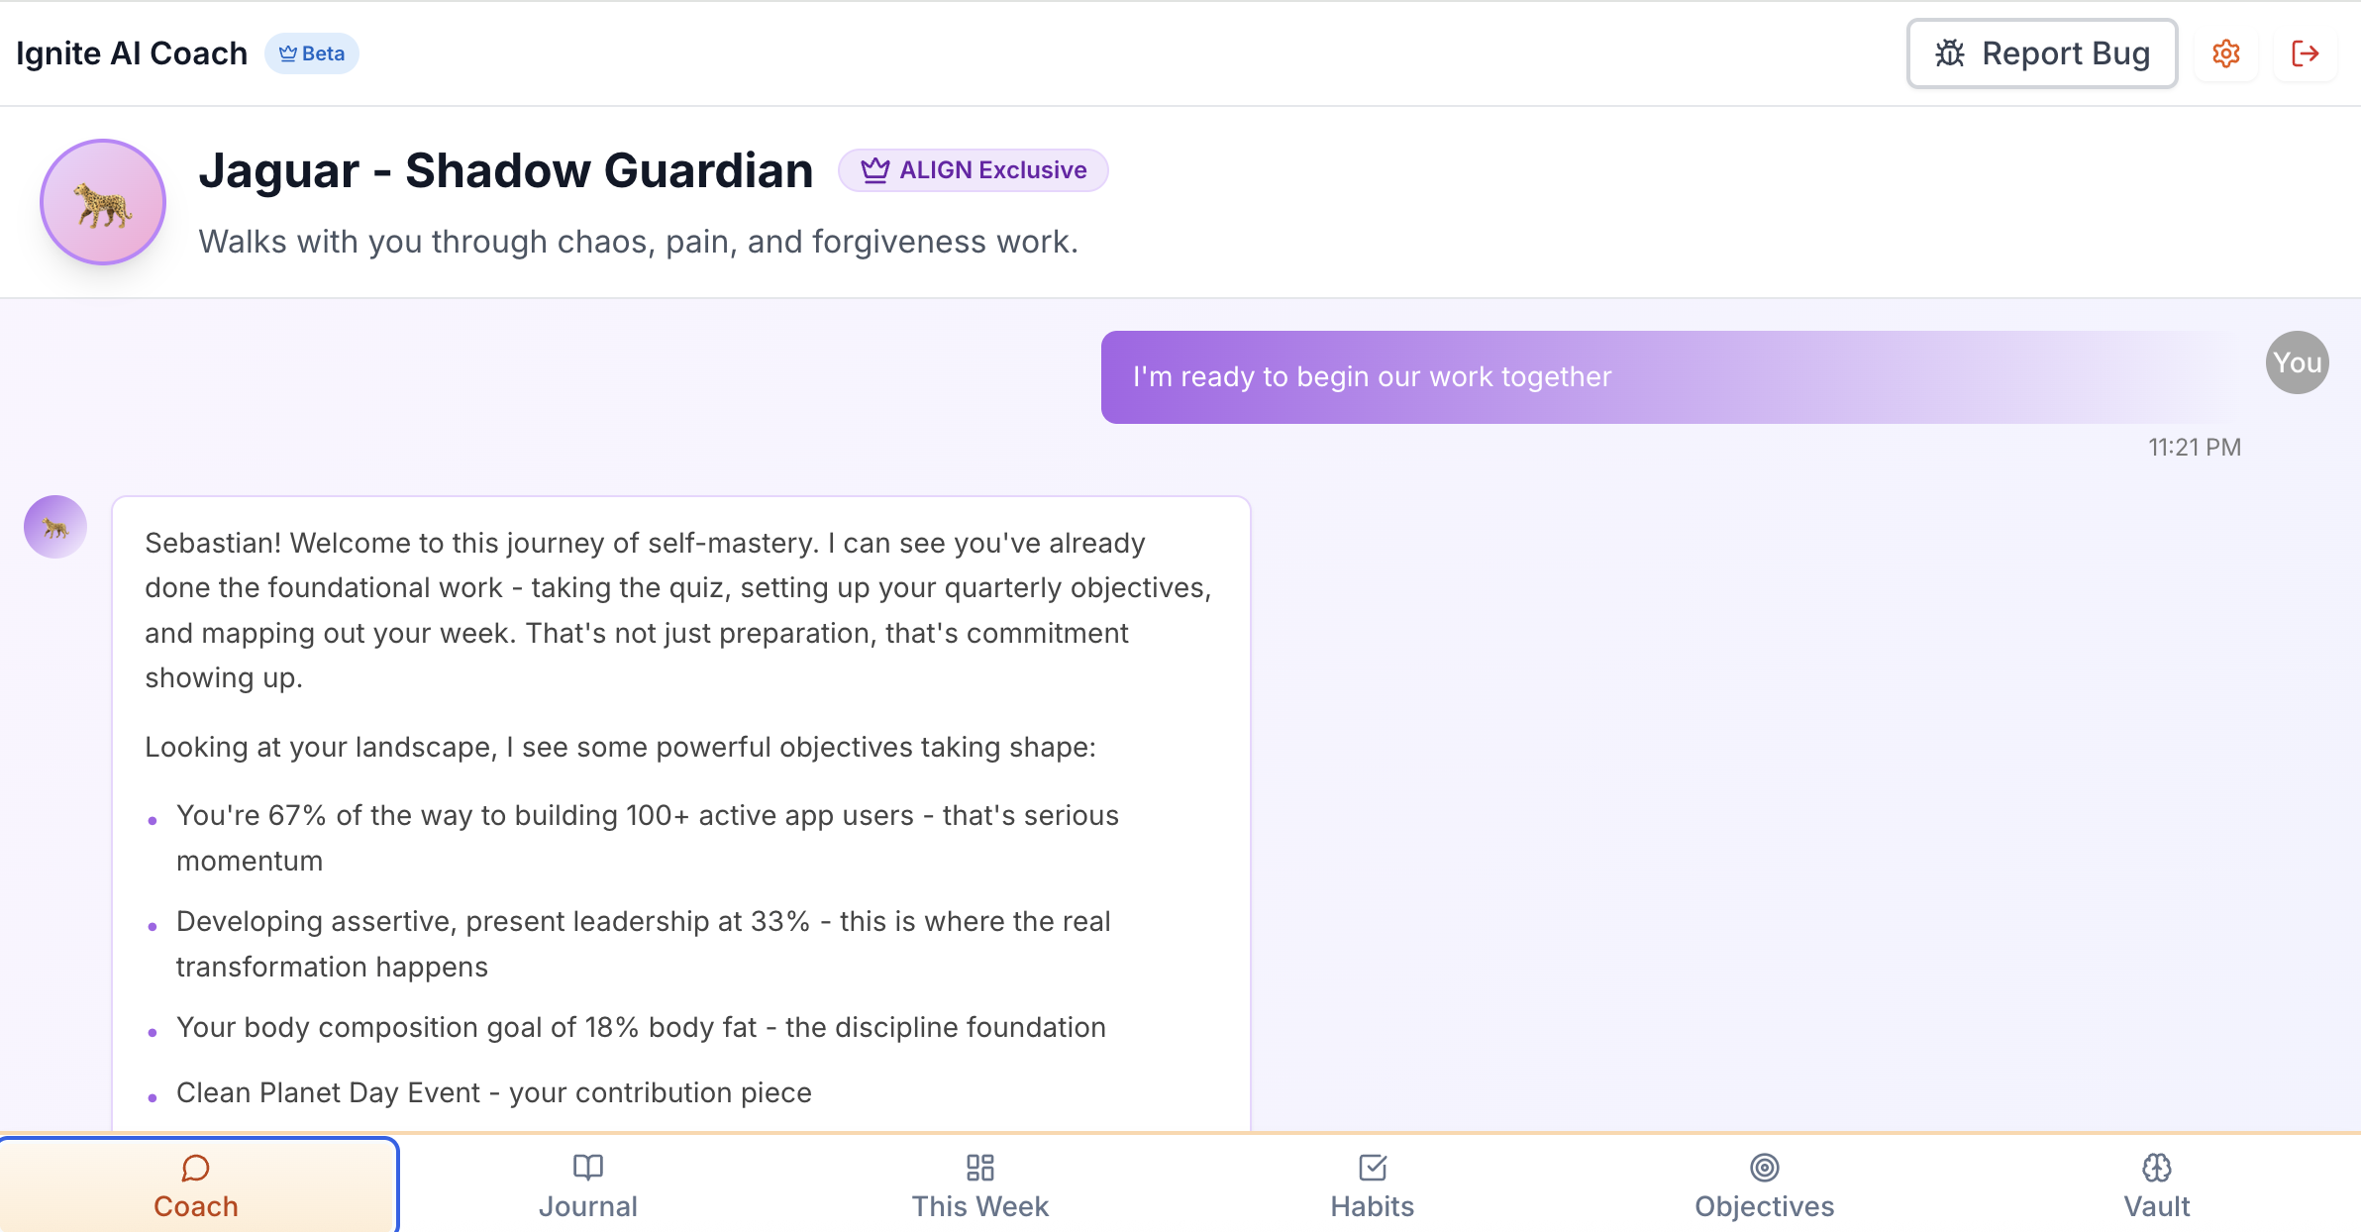Click the Ignite AI Coach title
Image resolution: width=2361 pixels, height=1232 pixels.
[132, 52]
